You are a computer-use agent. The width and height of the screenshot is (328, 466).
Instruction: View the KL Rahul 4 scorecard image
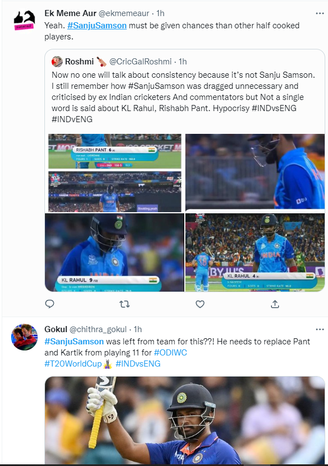pyautogui.click(x=255, y=252)
